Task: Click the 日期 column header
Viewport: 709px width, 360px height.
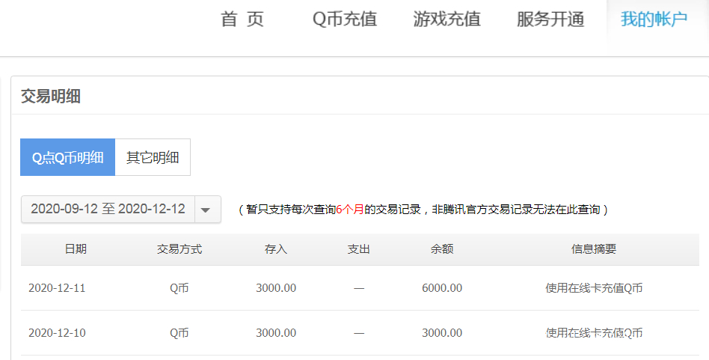Action: click(75, 249)
